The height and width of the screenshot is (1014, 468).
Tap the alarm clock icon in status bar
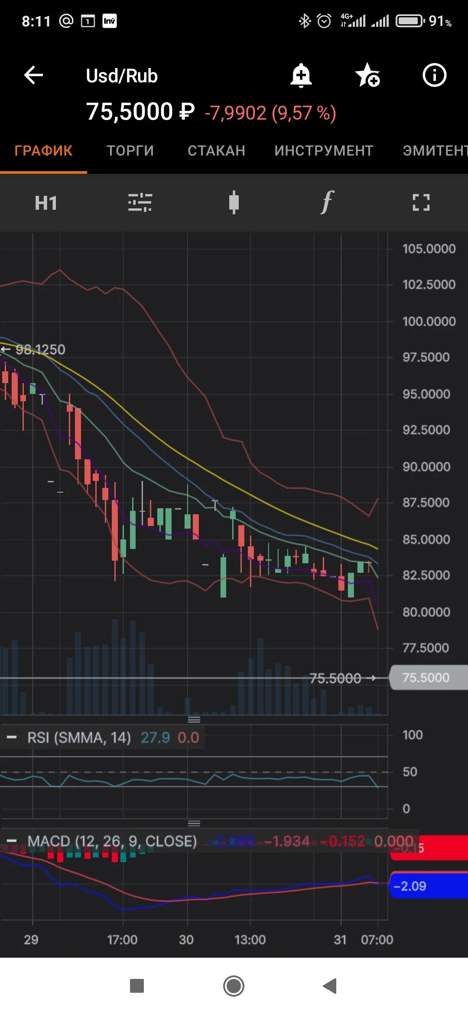coord(324,21)
